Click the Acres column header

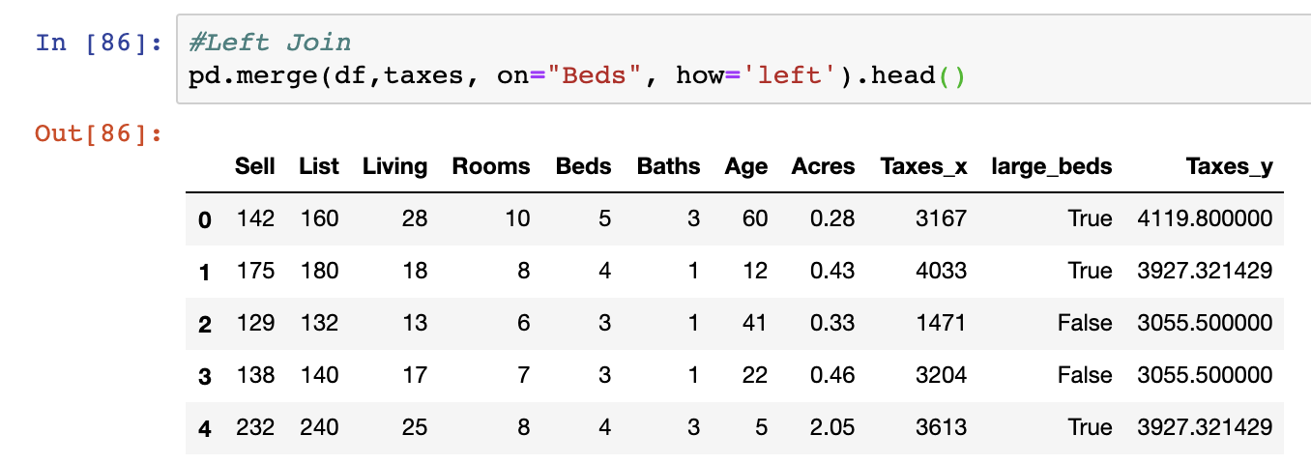(x=823, y=166)
